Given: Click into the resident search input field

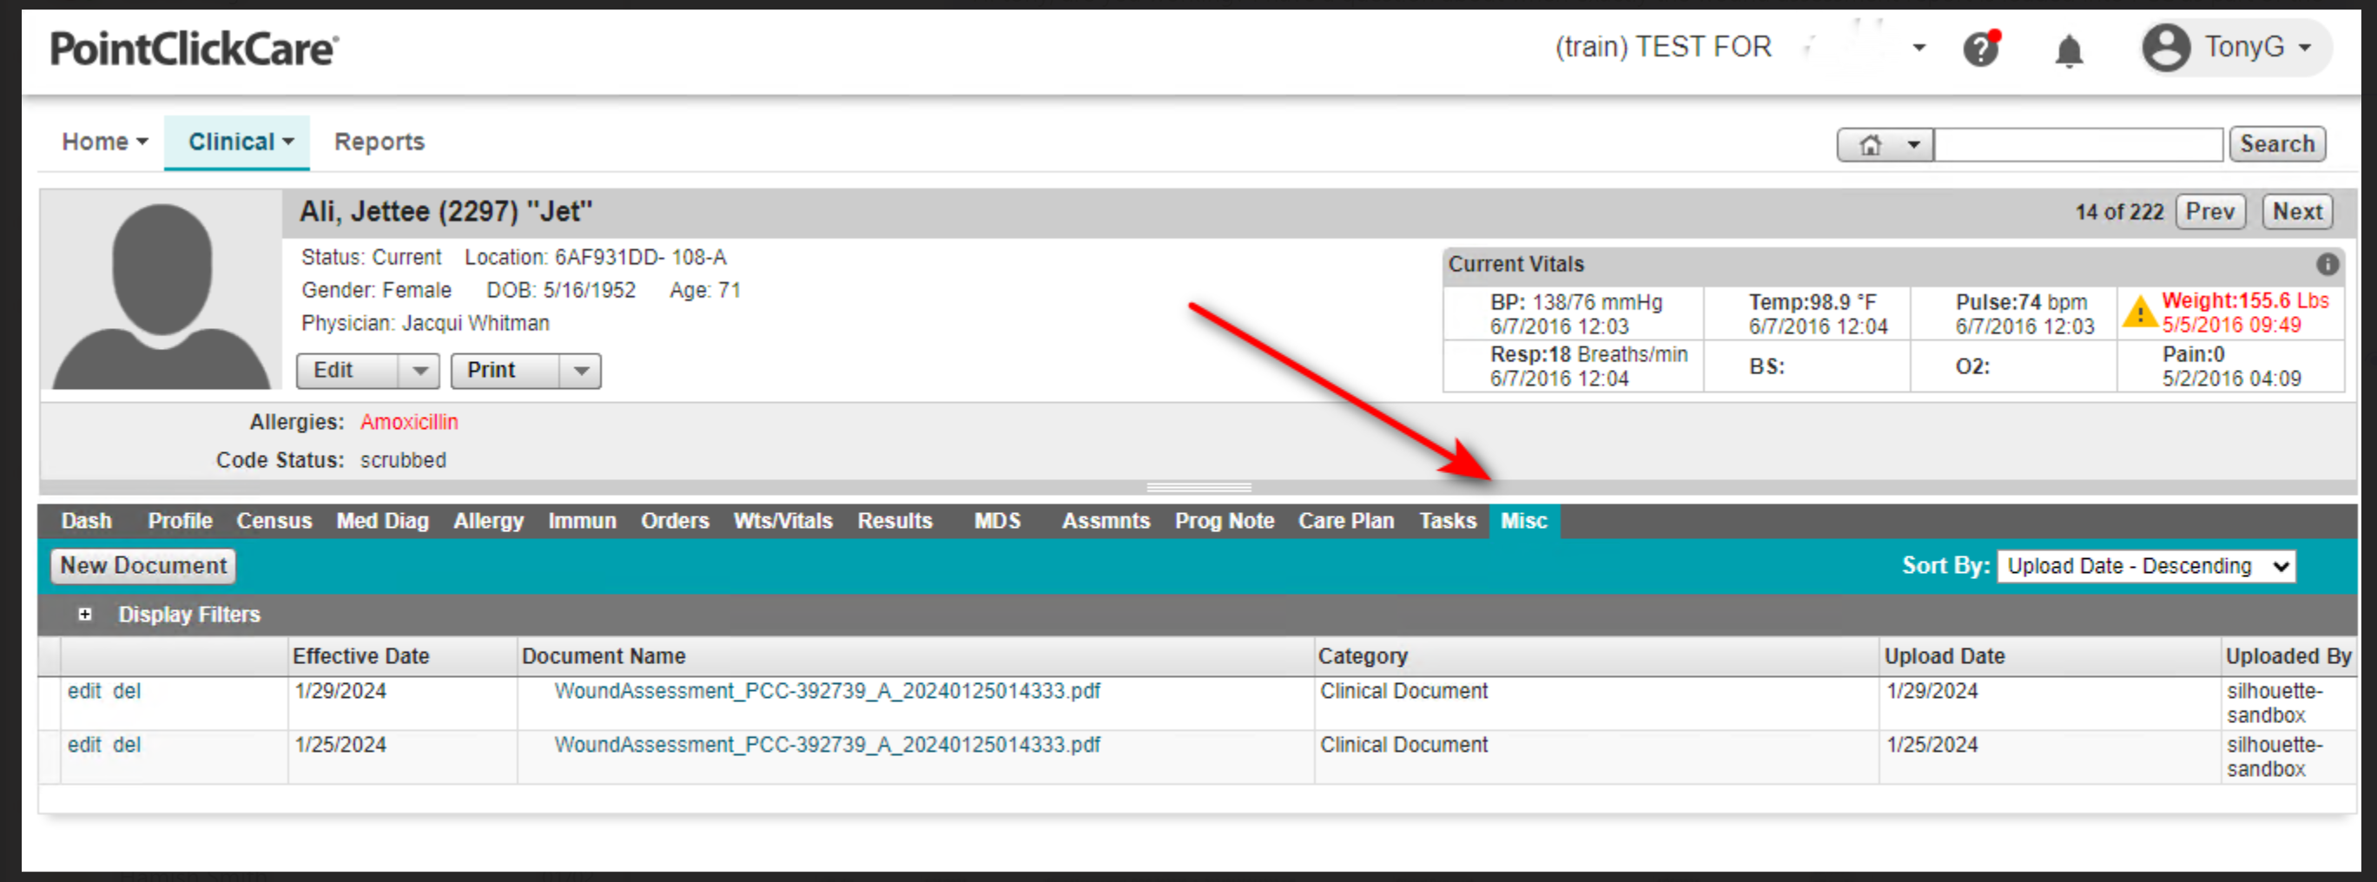Looking at the screenshot, I should point(2078,145).
